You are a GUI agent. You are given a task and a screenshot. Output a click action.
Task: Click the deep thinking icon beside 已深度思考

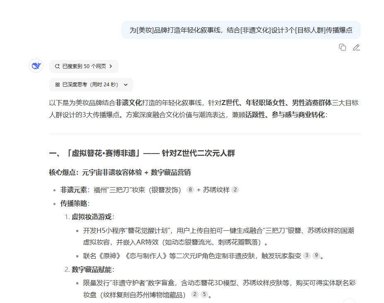point(57,84)
